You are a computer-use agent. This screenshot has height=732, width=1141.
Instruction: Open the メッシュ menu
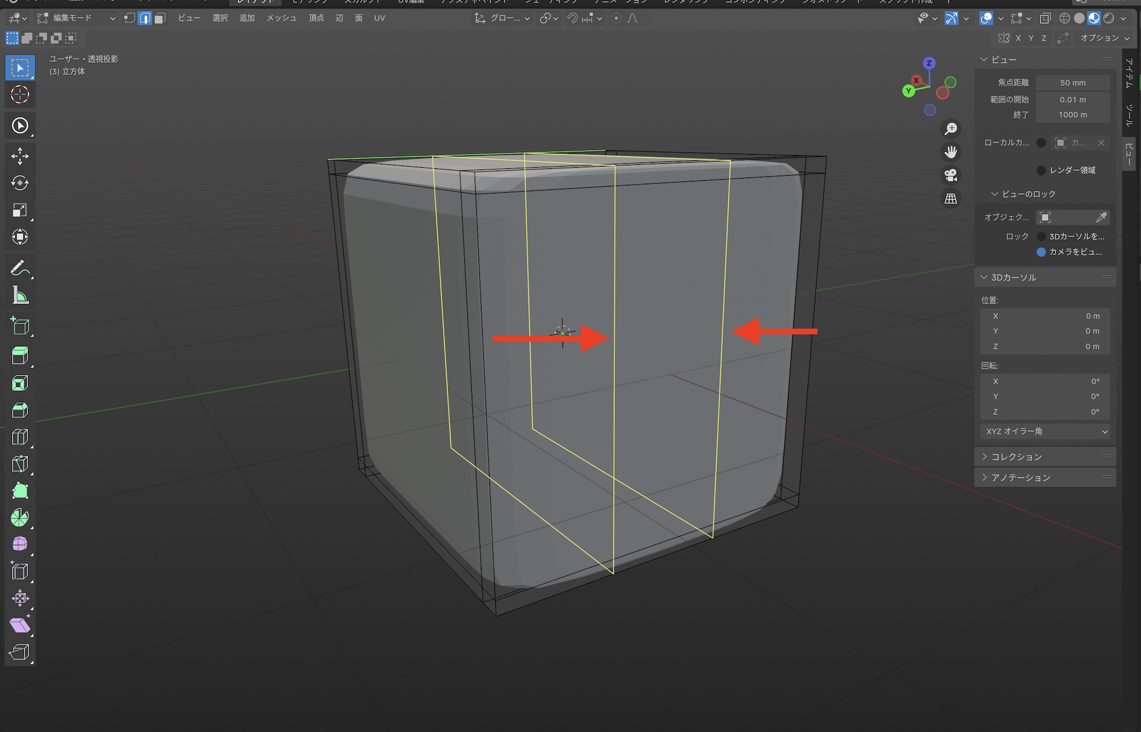[x=281, y=18]
